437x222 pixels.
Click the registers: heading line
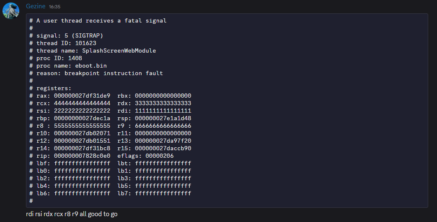click(50, 88)
